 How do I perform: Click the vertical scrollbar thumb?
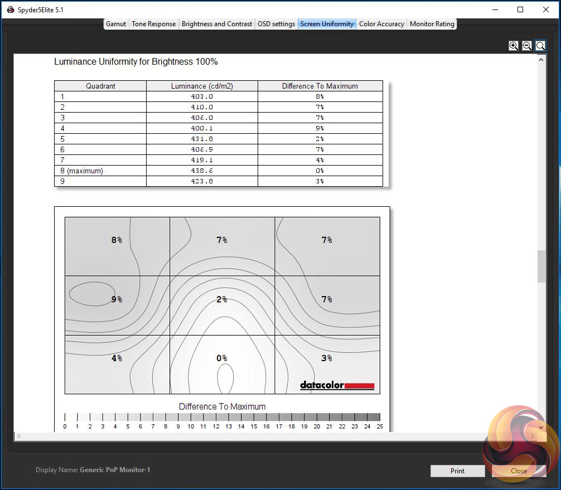coord(541,266)
